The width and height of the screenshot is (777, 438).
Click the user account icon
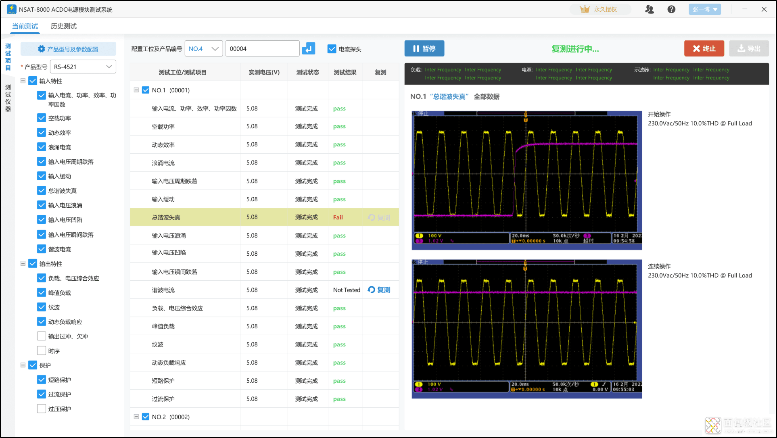pos(650,9)
